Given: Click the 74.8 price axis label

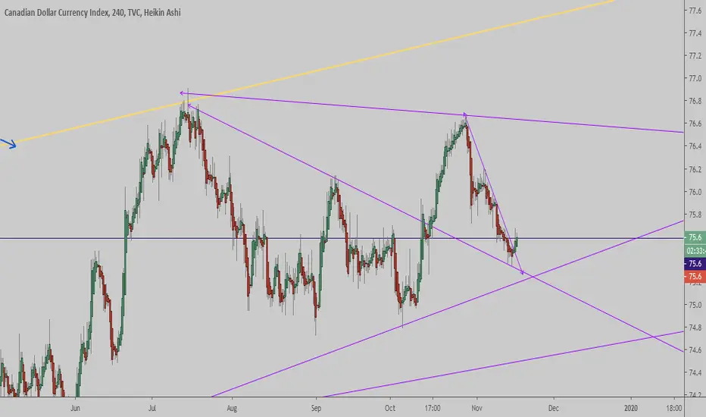Looking at the screenshot, I should (695, 328).
